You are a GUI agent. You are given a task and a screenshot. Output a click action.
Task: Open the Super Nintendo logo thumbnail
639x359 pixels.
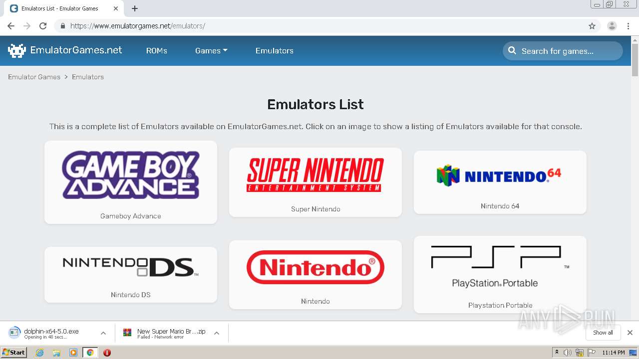click(x=316, y=175)
